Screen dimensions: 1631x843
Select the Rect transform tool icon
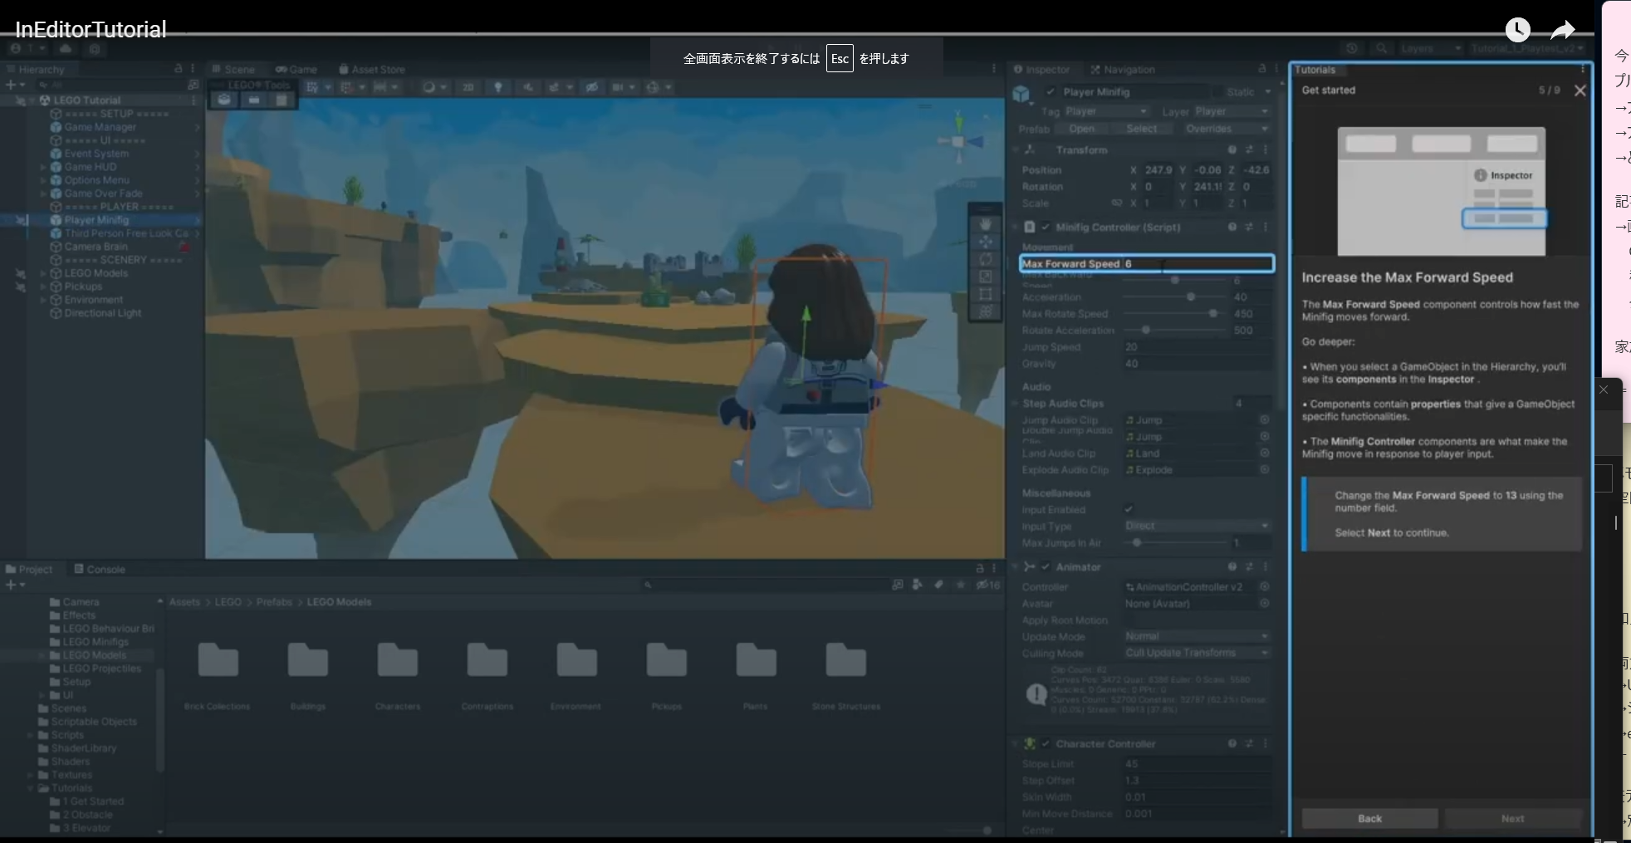985,293
